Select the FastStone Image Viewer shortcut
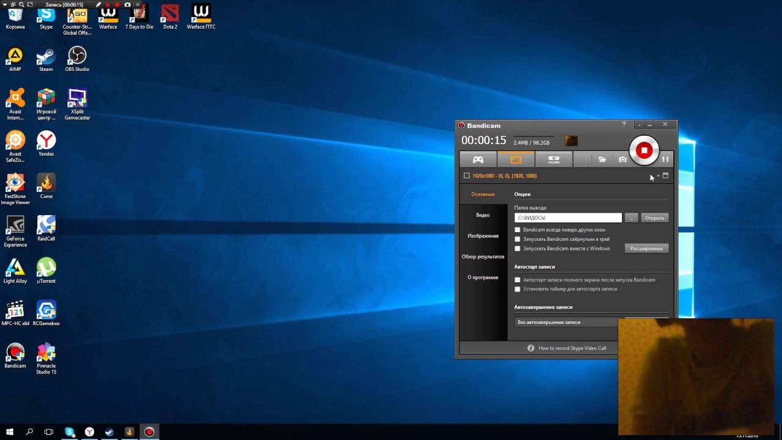The height and width of the screenshot is (440, 782). tap(15, 189)
